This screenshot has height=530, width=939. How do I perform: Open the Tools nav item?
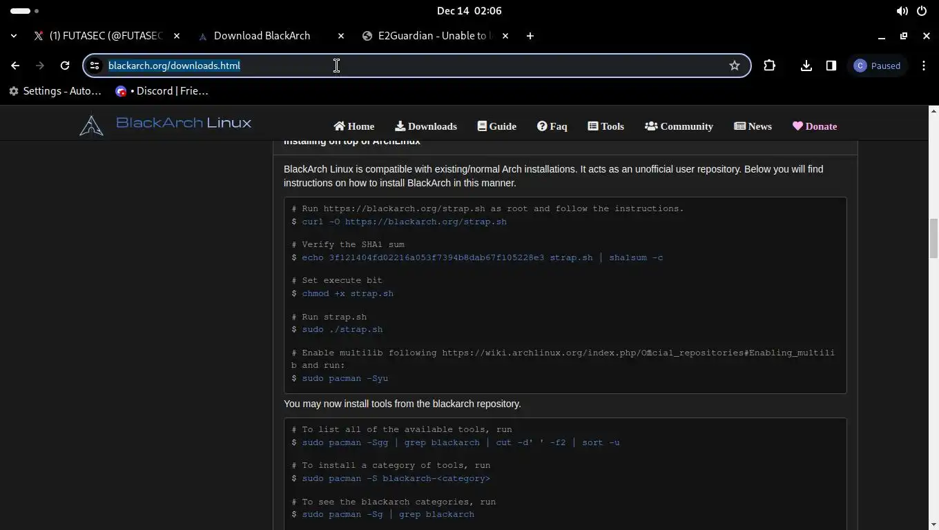point(606,126)
